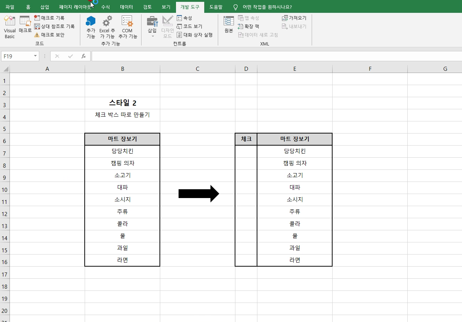Open the Visual Basic editor

click(x=10, y=27)
